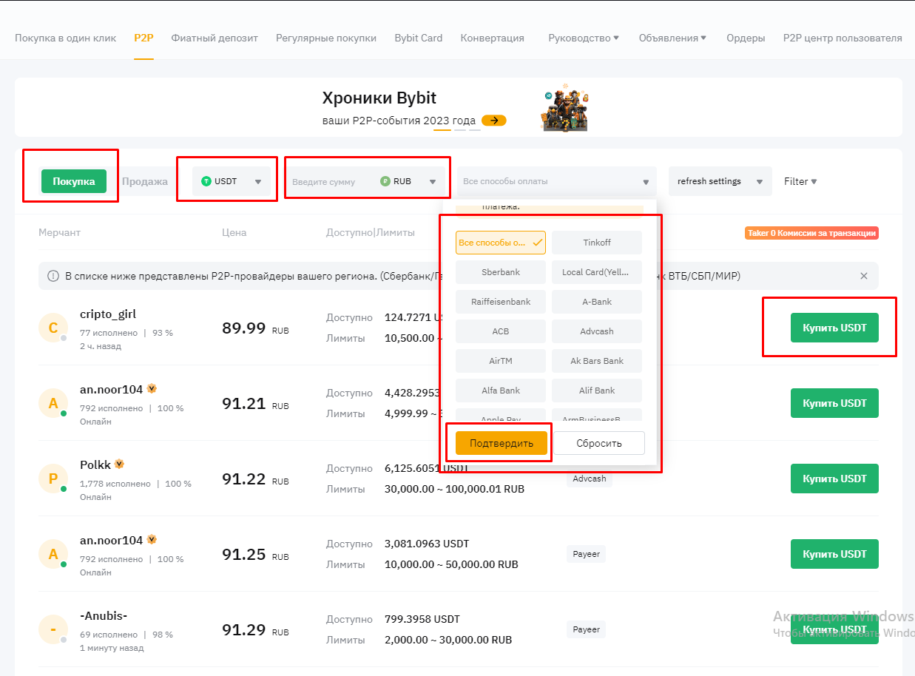Click the Taker 0 commission badge
Viewport: 915px width, 676px height.
point(811,233)
